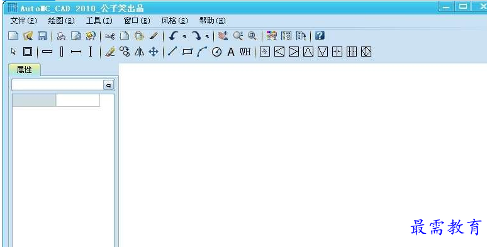Insert left-opening window symbol

(x=279, y=52)
